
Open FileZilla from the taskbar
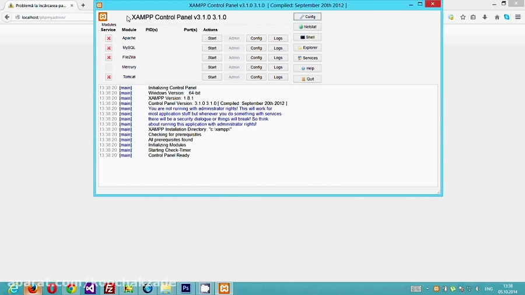coord(110,289)
